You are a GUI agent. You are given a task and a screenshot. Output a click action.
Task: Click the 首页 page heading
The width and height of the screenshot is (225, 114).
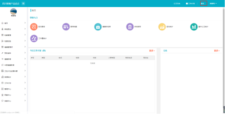34,10
